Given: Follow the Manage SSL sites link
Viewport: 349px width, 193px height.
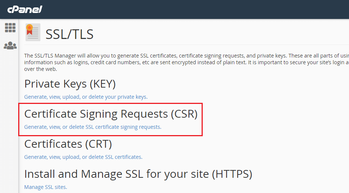Looking at the screenshot, I should 46,187.
